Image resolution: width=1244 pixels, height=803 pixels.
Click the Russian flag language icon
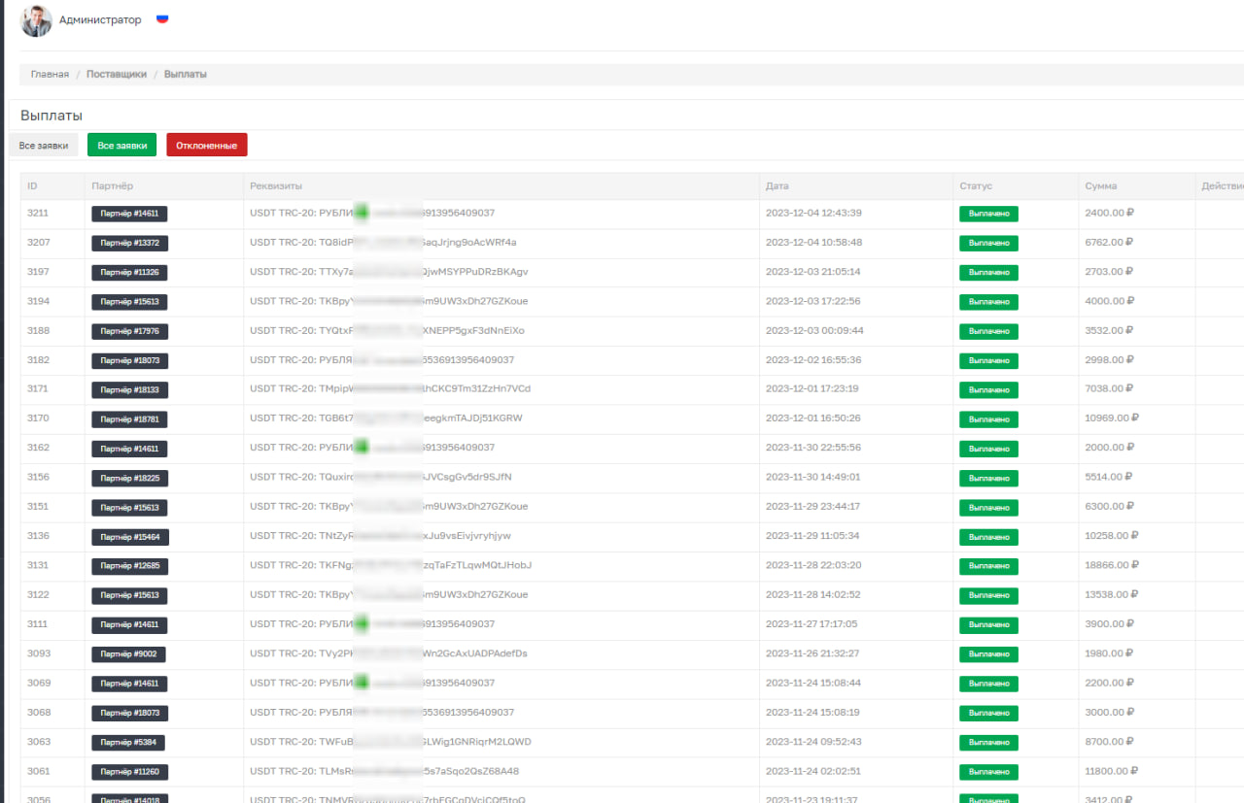(x=162, y=19)
